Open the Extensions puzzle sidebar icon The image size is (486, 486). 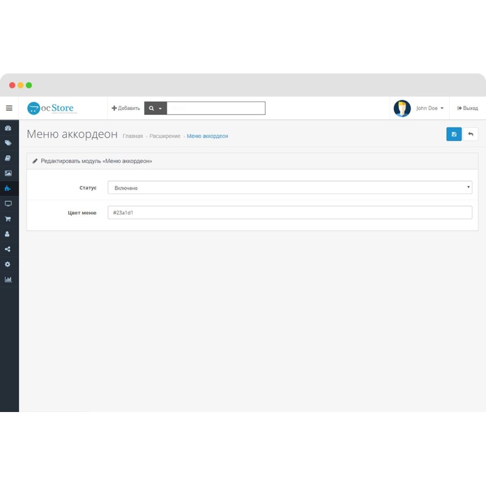coord(8,188)
